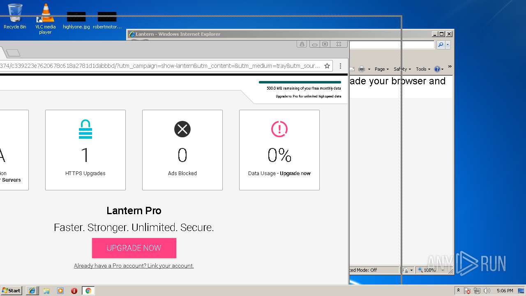Click the UPGRADE NOW button
526x296 pixels.
point(134,248)
